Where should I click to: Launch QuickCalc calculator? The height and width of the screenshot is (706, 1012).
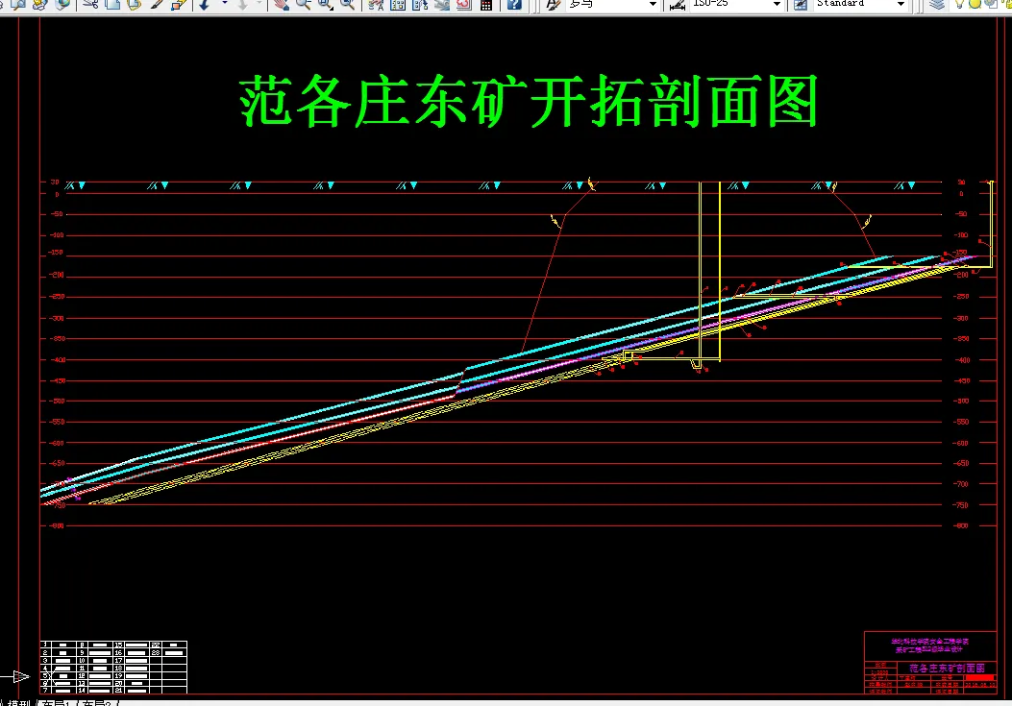point(486,5)
